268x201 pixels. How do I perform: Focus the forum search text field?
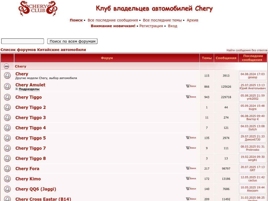point(23,41)
